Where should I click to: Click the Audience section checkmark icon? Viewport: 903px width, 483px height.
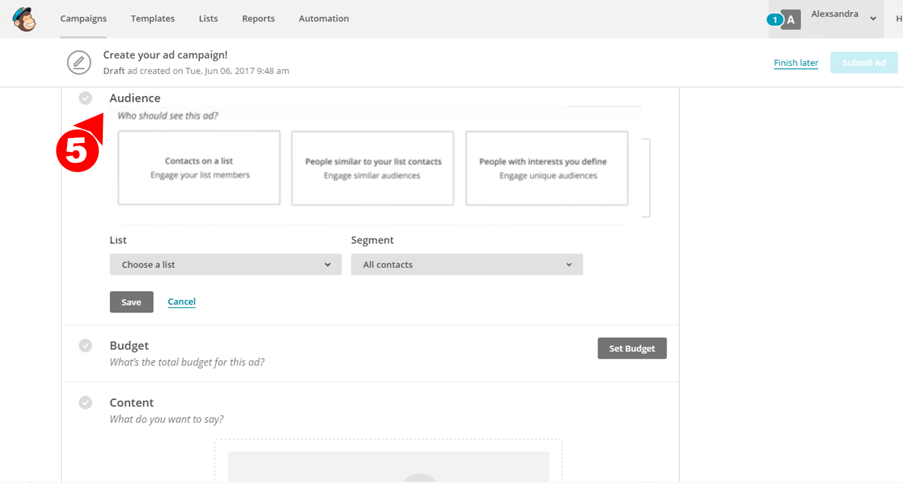tap(85, 98)
